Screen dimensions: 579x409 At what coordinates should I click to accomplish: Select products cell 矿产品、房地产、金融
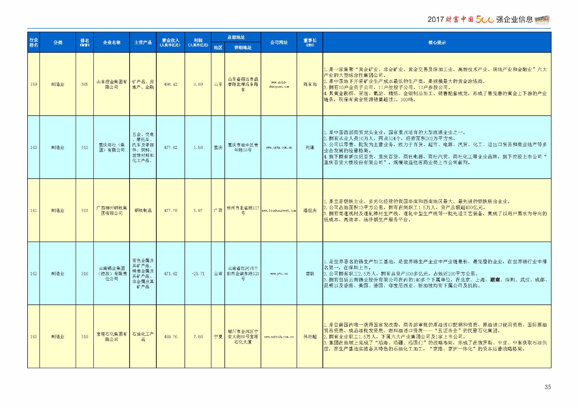[x=143, y=84]
